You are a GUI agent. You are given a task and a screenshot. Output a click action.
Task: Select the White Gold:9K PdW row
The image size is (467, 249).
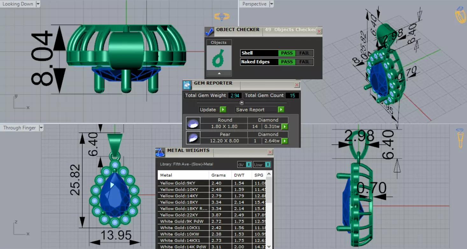tap(212, 221)
